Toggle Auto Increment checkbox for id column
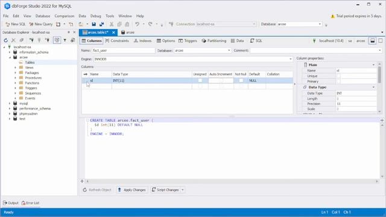 [221, 80]
